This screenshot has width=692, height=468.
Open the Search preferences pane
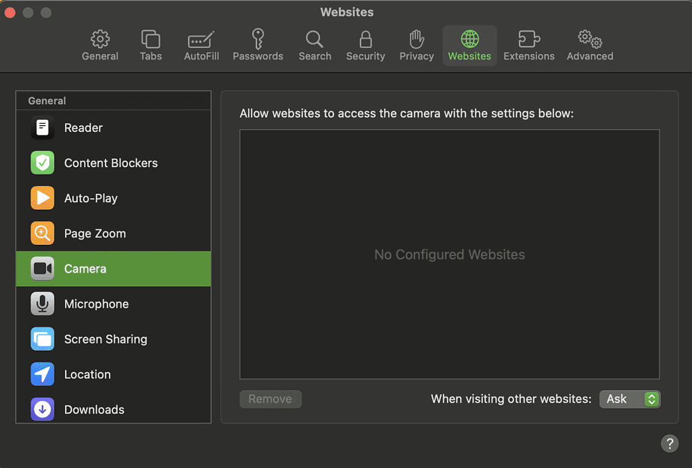[x=315, y=45]
